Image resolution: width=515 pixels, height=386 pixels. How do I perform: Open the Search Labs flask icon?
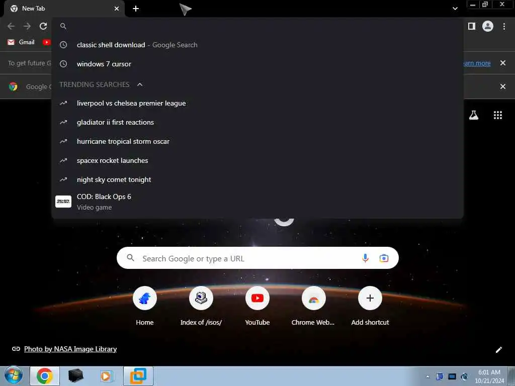click(473, 115)
